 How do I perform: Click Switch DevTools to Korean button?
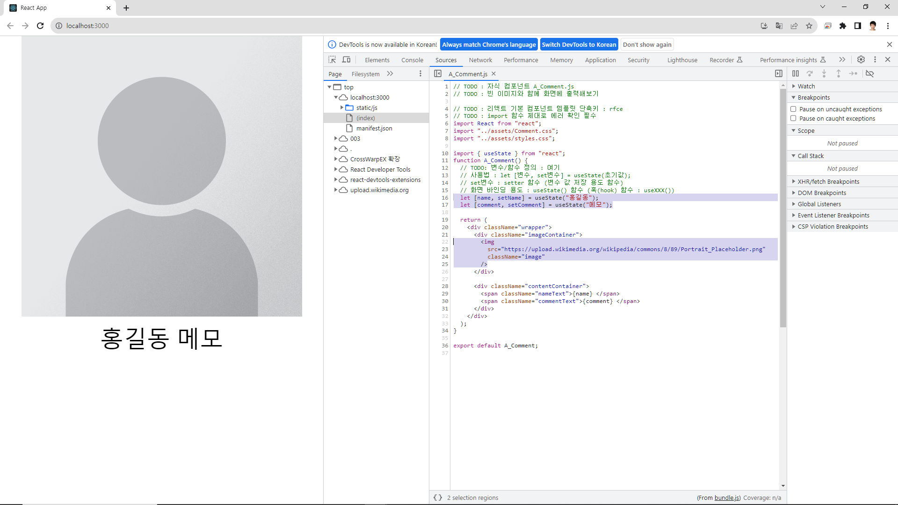click(x=579, y=44)
